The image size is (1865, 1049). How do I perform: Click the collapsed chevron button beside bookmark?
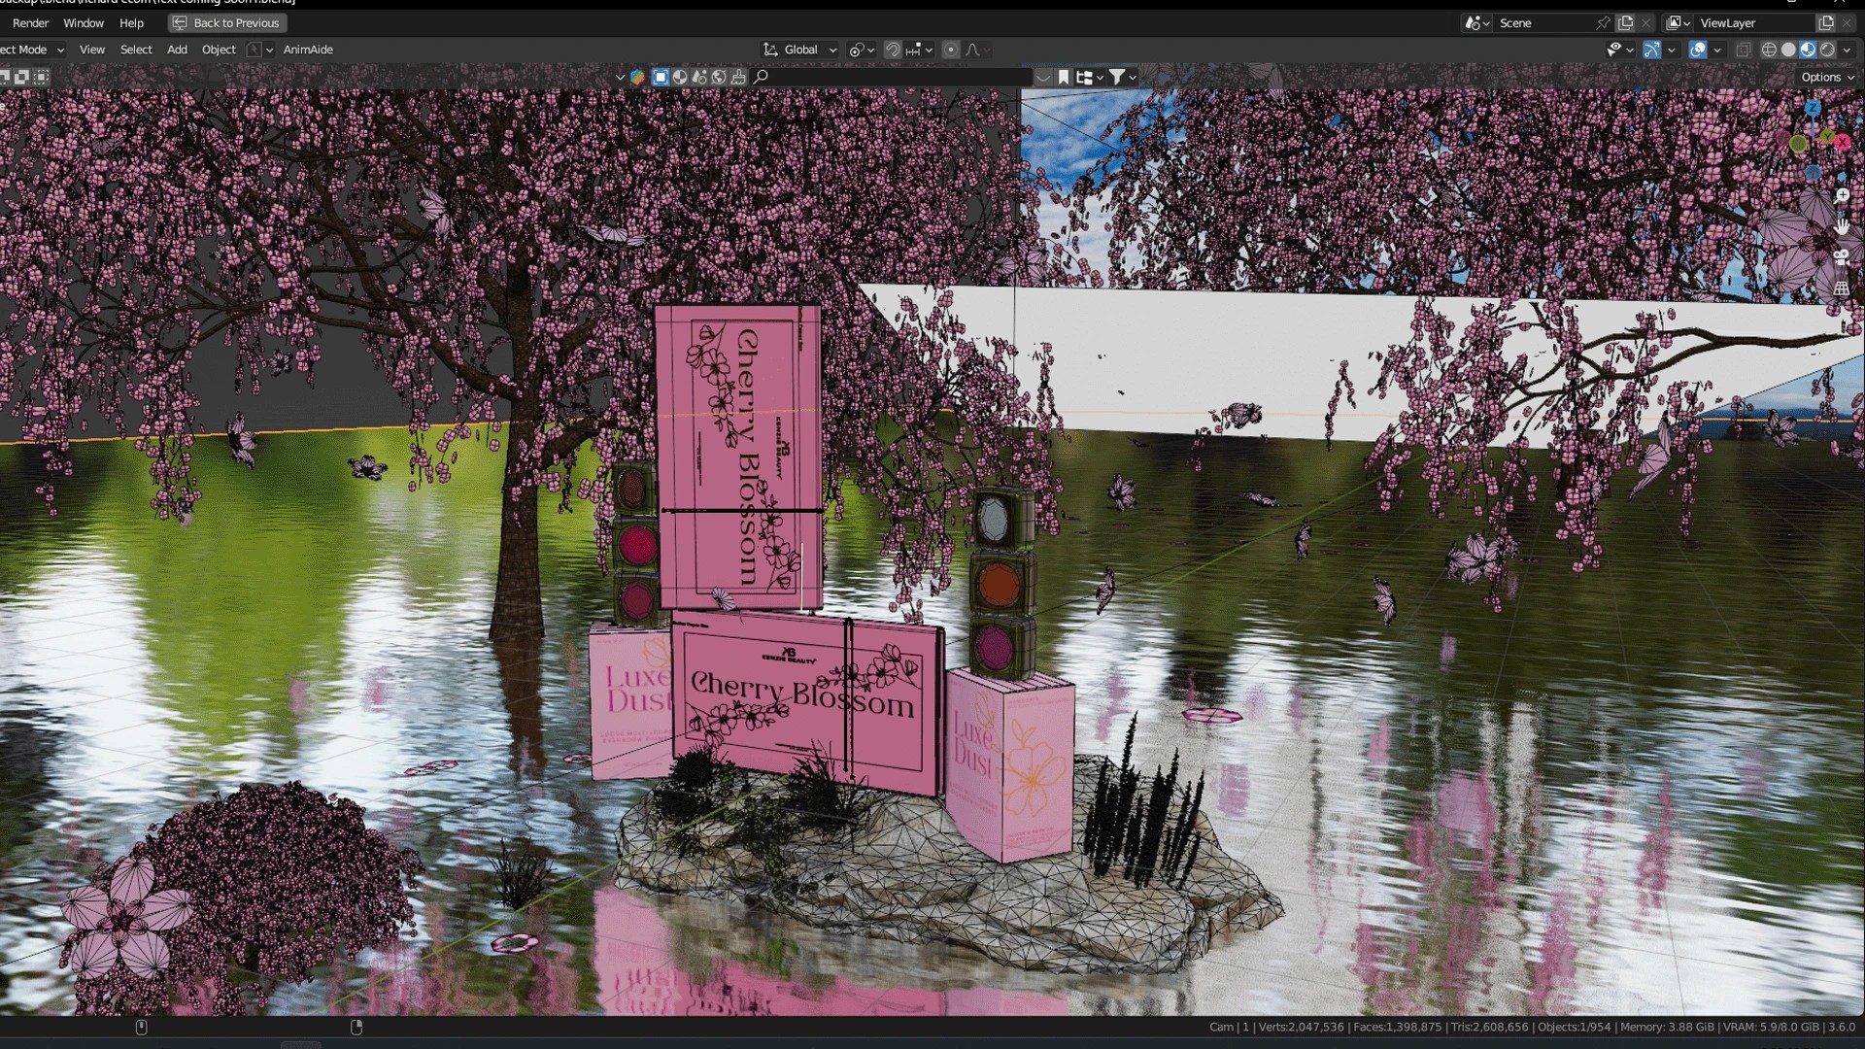pos(1043,77)
